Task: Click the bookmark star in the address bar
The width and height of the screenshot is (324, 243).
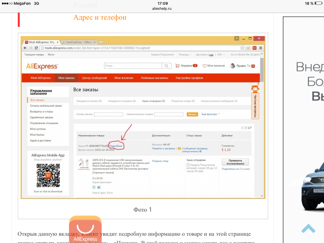Action: (x=242, y=48)
